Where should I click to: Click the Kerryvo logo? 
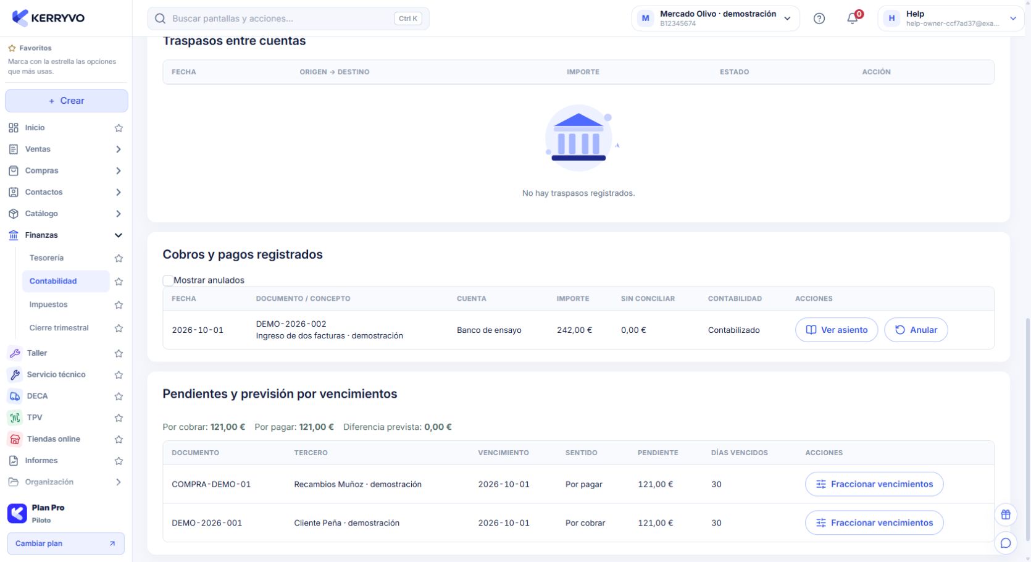(48, 18)
